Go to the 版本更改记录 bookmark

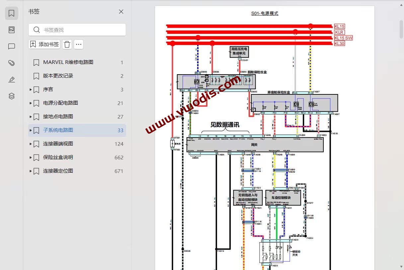58,76
